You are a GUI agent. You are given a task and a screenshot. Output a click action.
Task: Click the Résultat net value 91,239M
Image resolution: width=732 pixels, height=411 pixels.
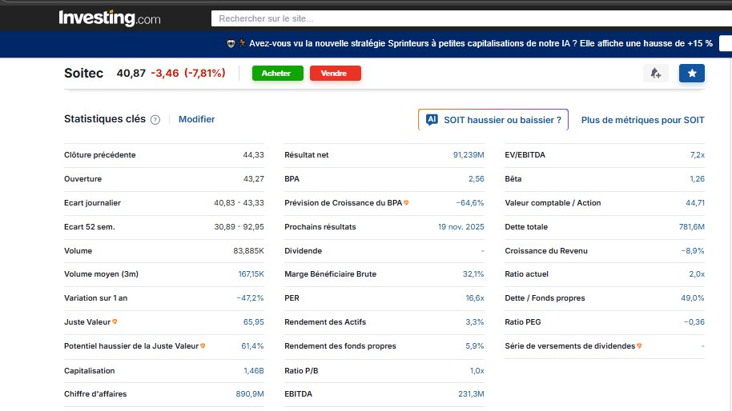click(x=469, y=154)
